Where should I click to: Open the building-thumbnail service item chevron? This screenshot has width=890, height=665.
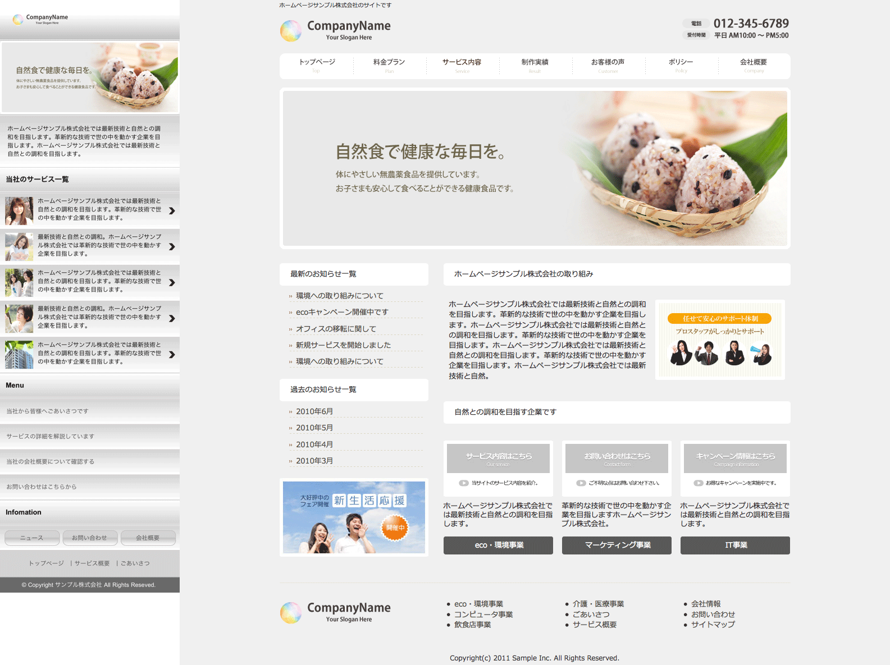pos(172,355)
